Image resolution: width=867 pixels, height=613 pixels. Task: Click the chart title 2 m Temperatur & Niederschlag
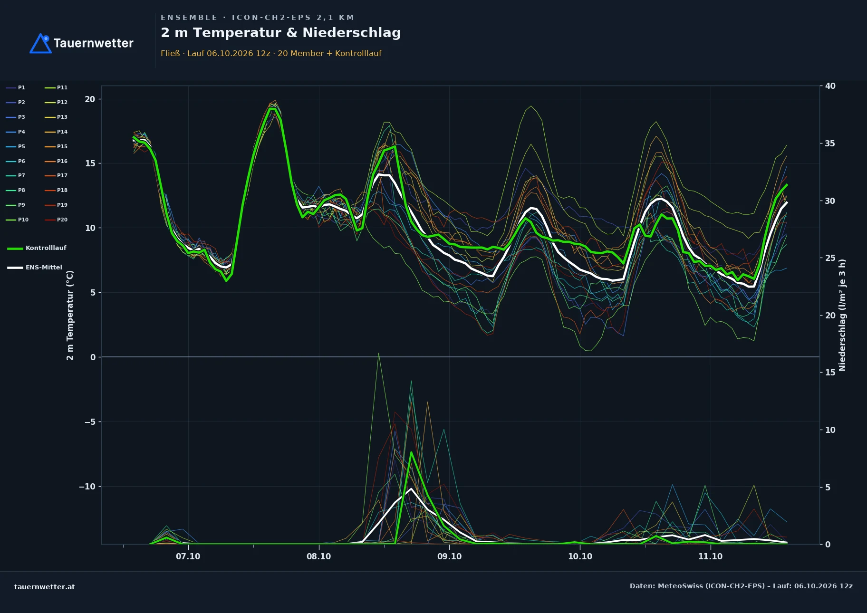tap(280, 33)
